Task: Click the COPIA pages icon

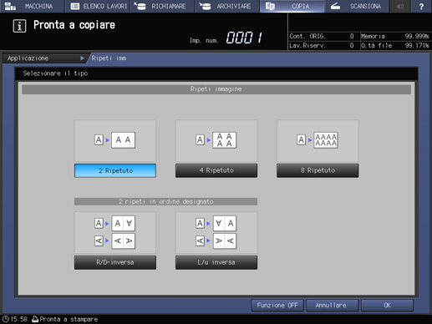Action: click(x=270, y=6)
